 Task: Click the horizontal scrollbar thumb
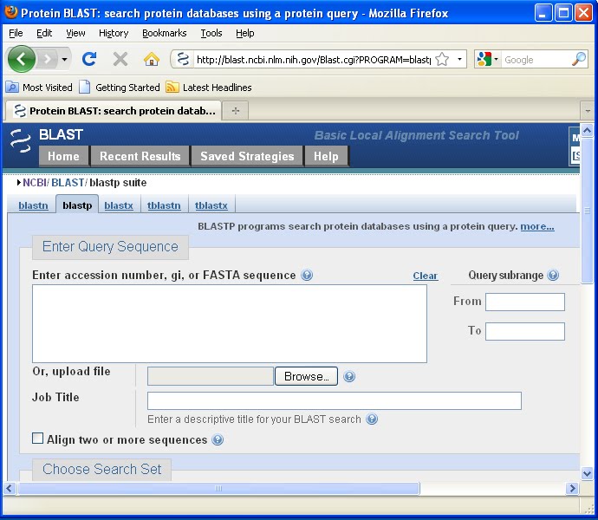[x=218, y=488]
